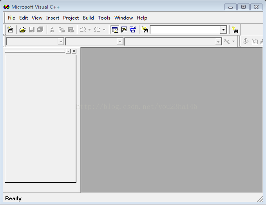Click the Compile icon in Build toolbar

pyautogui.click(x=246, y=41)
